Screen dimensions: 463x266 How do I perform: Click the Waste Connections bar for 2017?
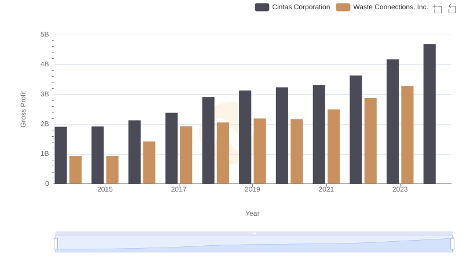click(186, 155)
